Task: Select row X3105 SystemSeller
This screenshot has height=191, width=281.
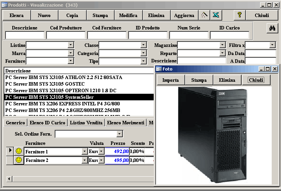Action: (x=79, y=97)
